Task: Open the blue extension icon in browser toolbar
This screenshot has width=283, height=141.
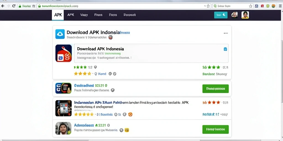Action: pos(256,6)
